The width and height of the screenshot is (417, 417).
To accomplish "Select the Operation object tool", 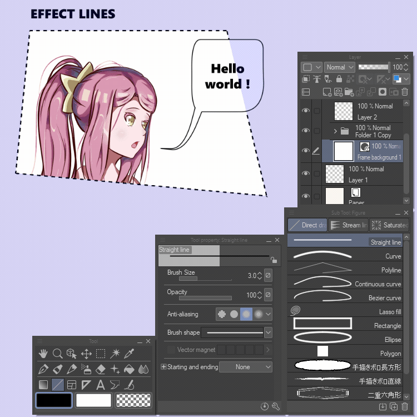I will [72, 354].
